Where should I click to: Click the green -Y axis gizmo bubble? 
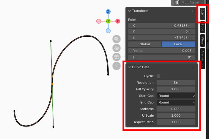coord(108,21)
